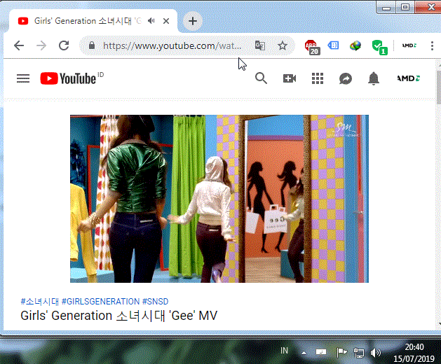Mute the tab via speaker icon

click(x=151, y=21)
